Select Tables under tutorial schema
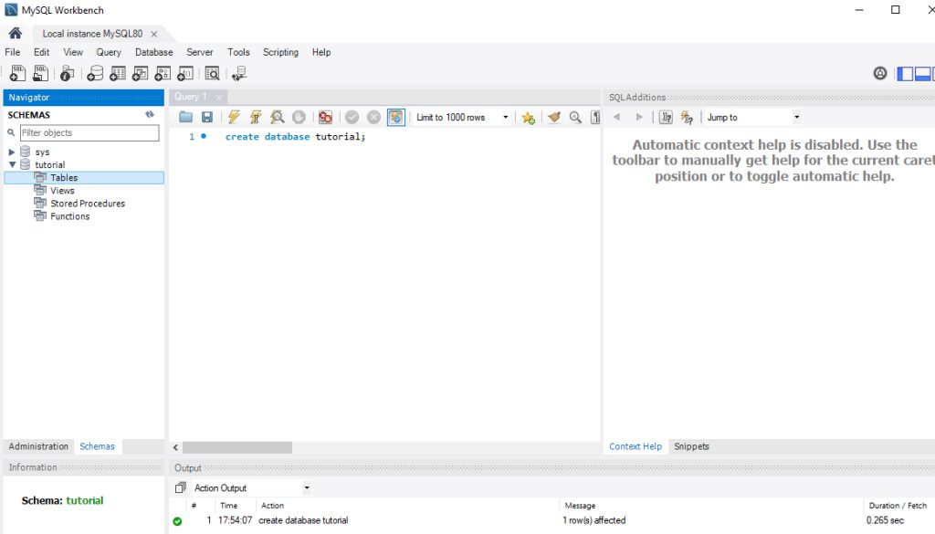935x534 pixels. point(64,178)
